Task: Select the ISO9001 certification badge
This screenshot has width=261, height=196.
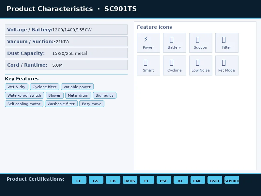Action: pos(232,180)
